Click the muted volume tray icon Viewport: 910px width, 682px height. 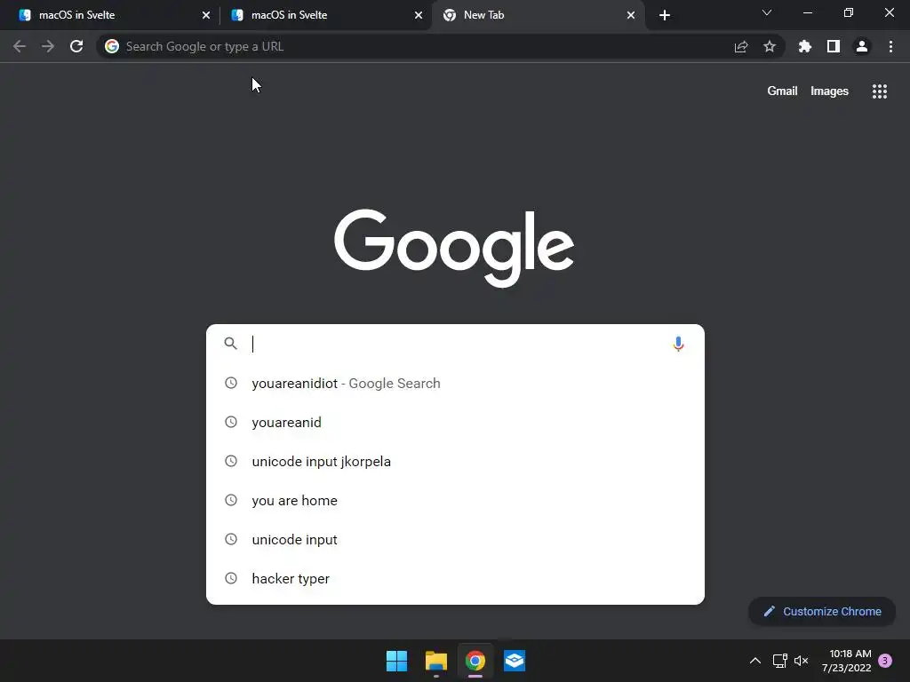pos(801,661)
